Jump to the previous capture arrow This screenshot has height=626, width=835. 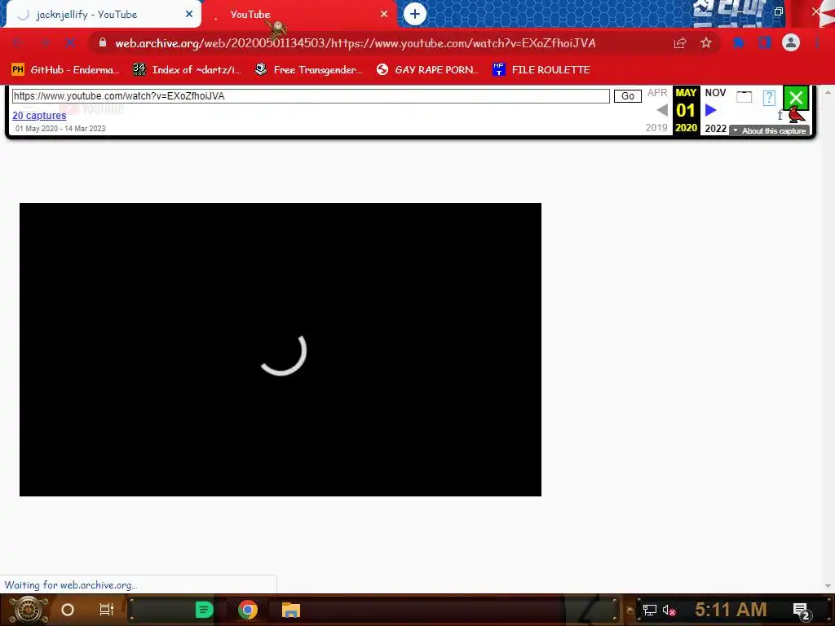pyautogui.click(x=662, y=110)
